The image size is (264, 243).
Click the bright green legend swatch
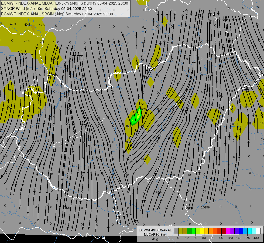(x=194, y=231)
